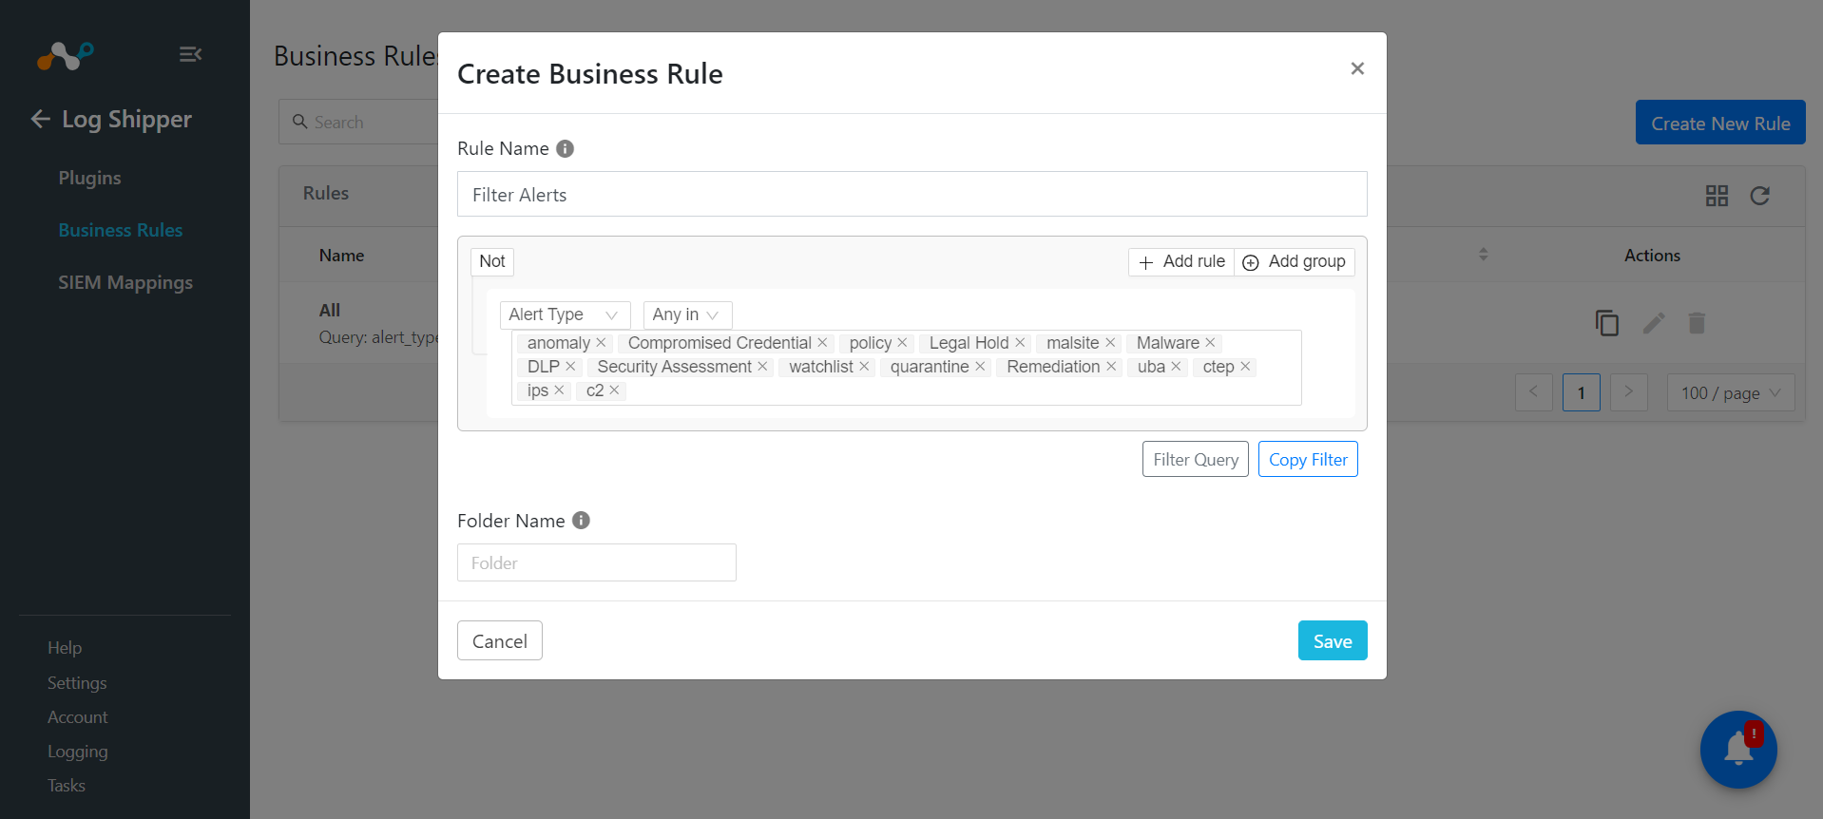Click Add group button

point(1295,261)
